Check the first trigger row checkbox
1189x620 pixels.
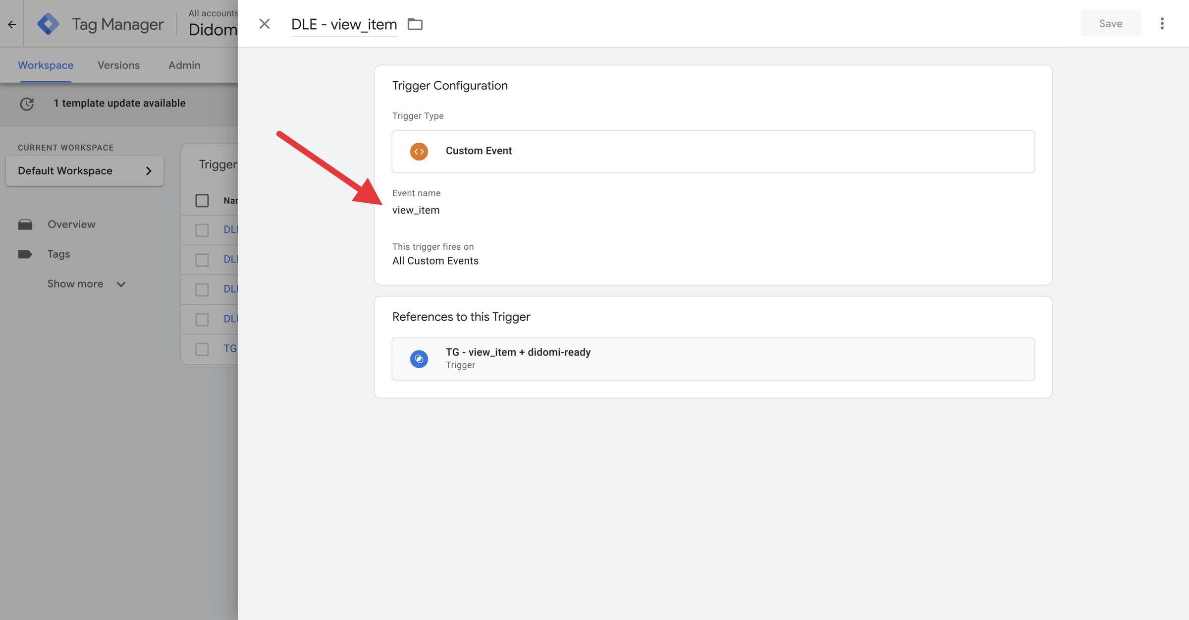click(x=202, y=230)
